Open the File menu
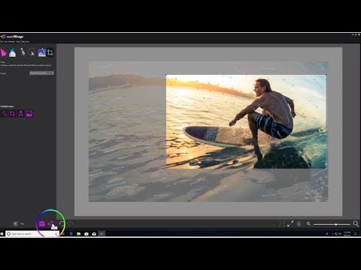 tap(2, 42)
